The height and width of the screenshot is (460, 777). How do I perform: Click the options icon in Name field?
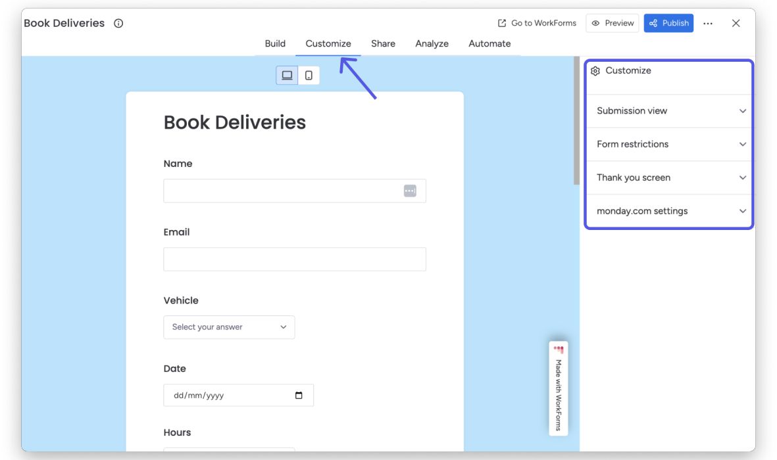click(410, 191)
